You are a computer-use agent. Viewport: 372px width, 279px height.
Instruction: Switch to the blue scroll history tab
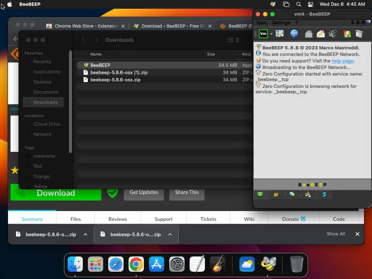click(324, 195)
